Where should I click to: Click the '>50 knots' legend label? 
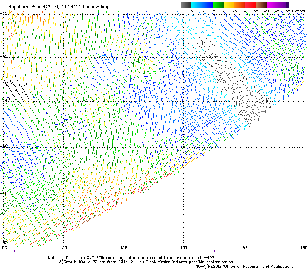pyautogui.click(x=295, y=11)
